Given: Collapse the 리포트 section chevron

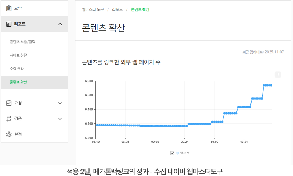Looking at the screenshot, I should pos(60,24).
